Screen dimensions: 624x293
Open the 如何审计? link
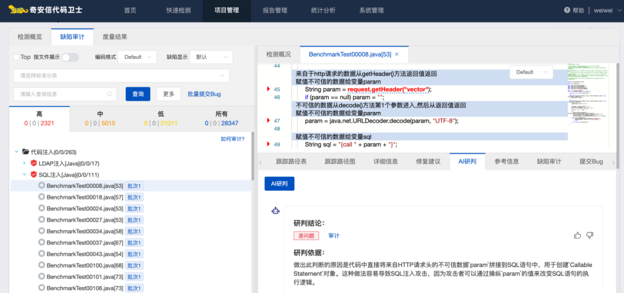(232, 139)
